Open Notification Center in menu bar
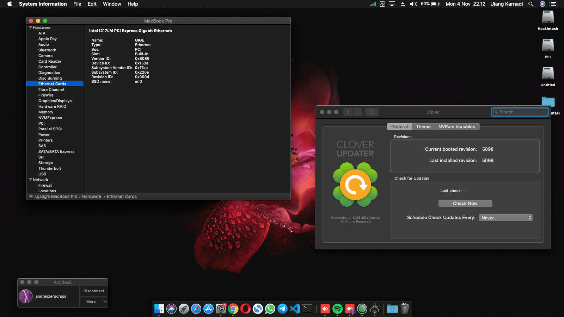 (x=553, y=4)
